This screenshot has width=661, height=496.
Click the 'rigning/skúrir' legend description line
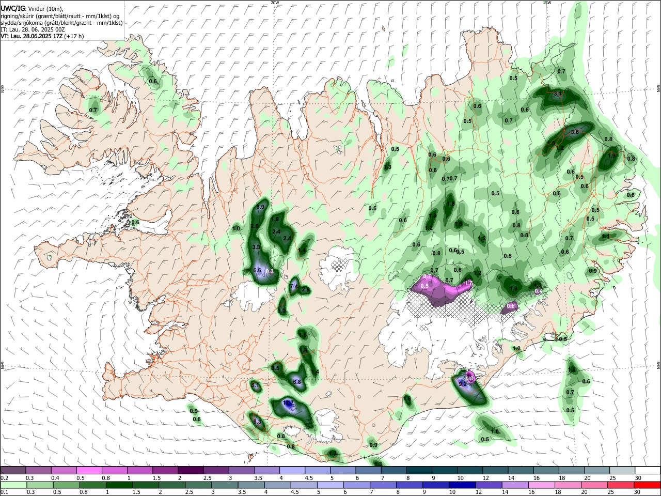pyautogui.click(x=60, y=16)
